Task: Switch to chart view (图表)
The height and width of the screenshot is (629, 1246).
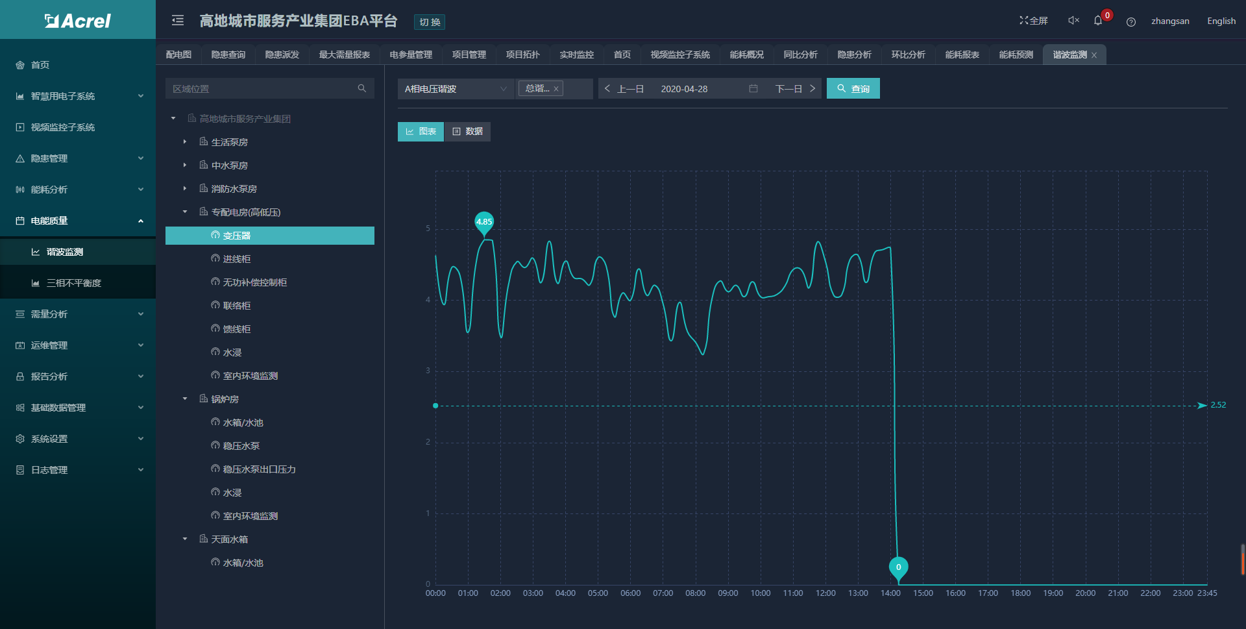Action: [x=421, y=132]
